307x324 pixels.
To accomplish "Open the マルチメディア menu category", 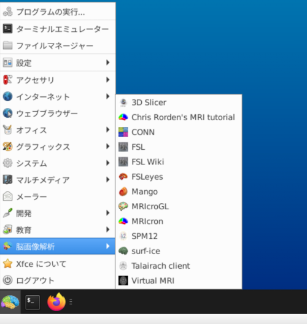I will [x=58, y=180].
